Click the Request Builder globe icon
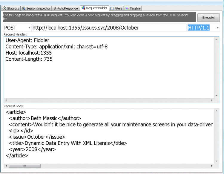This screenshot has width=224, height=174. (83, 8)
